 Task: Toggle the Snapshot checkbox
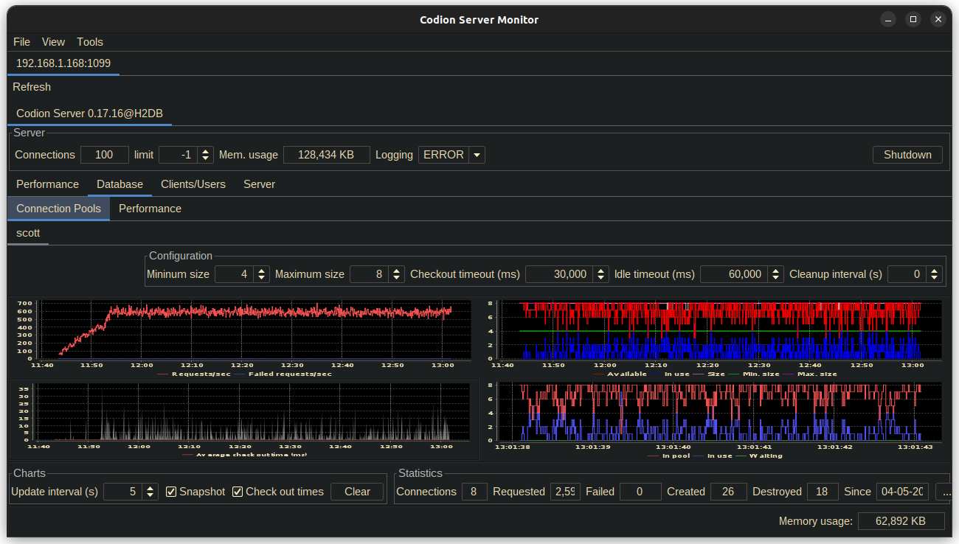click(171, 492)
